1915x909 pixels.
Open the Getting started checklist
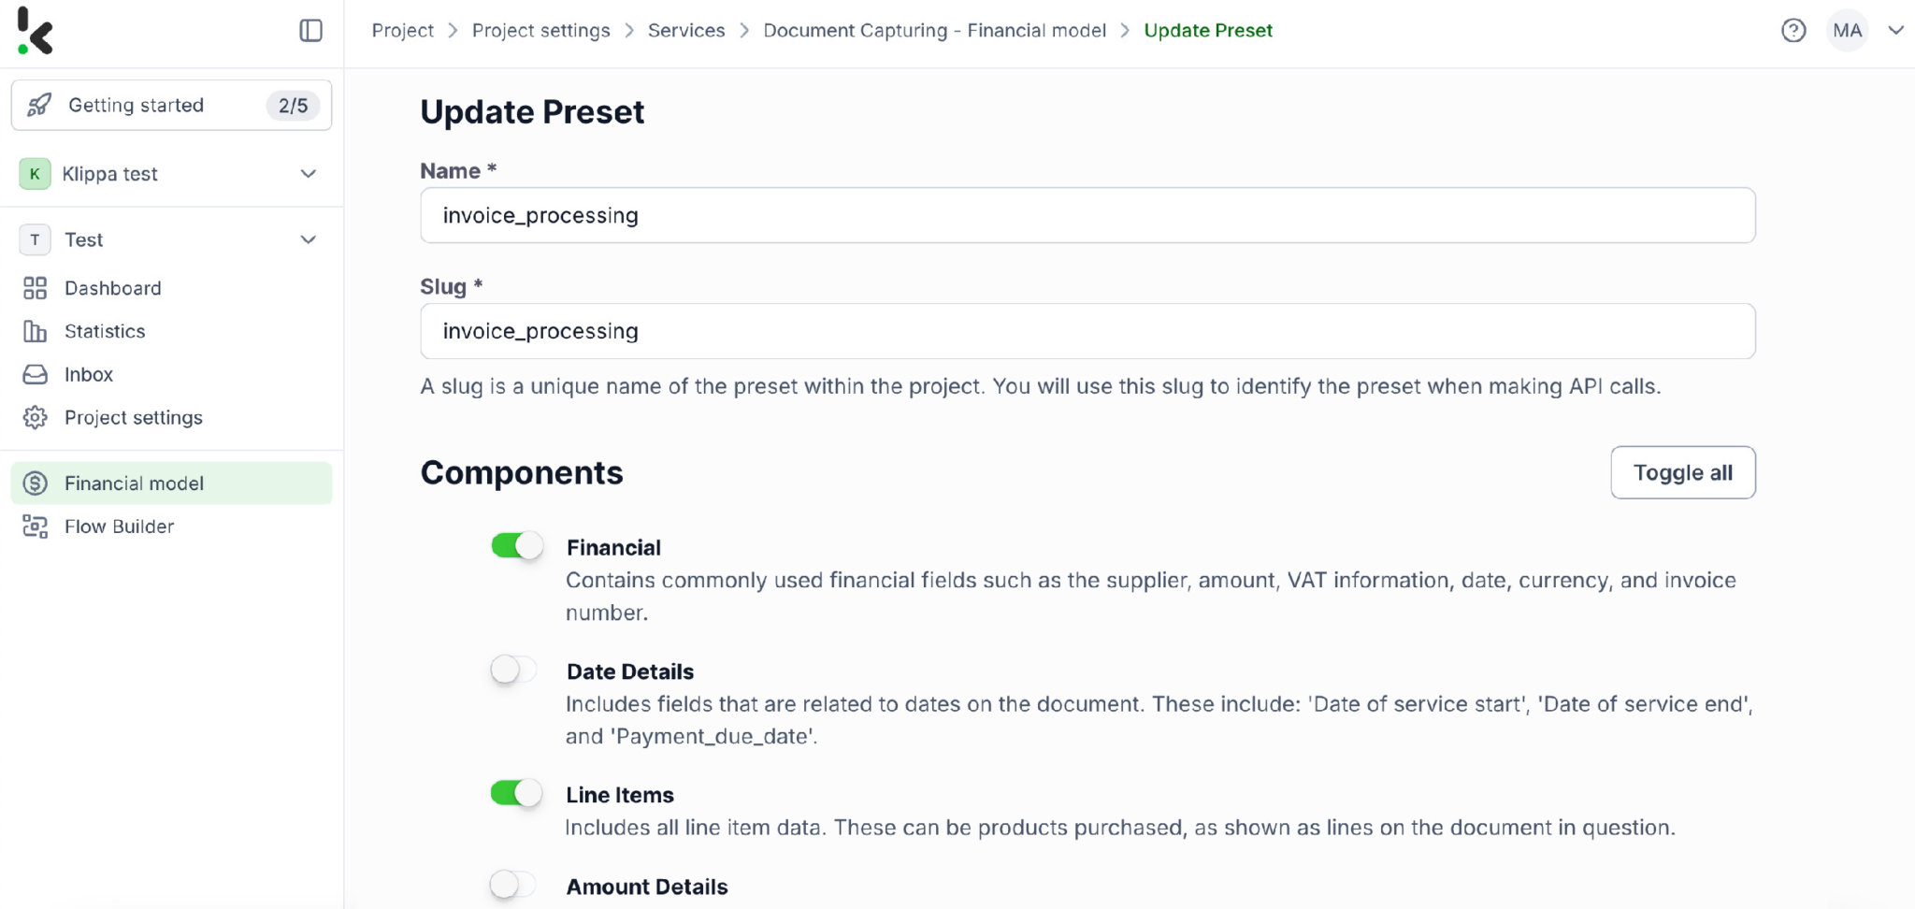136,105
